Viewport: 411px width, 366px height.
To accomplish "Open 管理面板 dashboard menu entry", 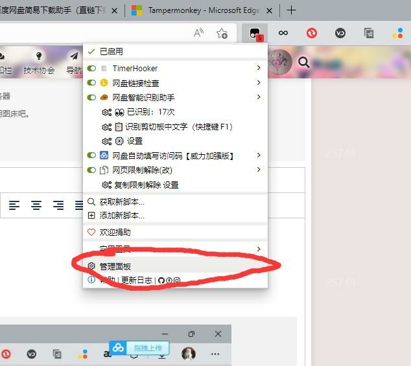I will (115, 266).
